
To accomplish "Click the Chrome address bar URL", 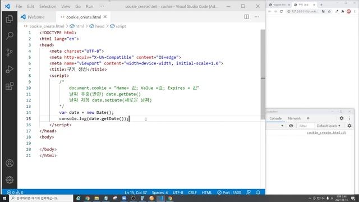I will coord(305,11).
